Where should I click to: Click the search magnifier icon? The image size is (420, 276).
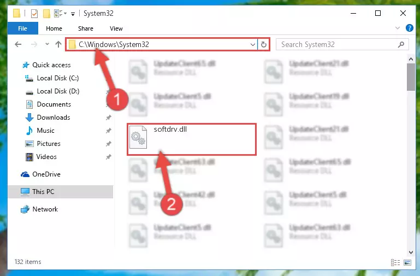point(401,44)
